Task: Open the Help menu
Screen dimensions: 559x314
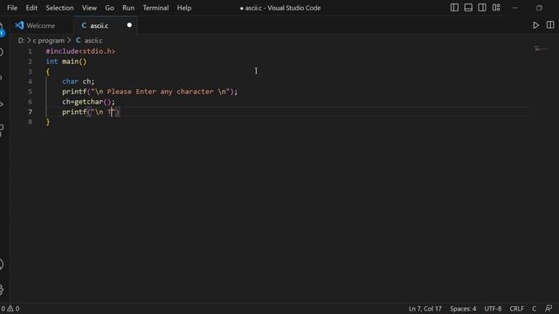Action: point(184,8)
